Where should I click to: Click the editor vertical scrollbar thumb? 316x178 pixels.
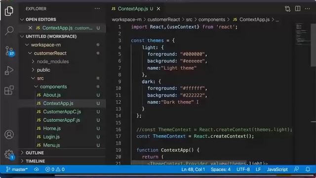(313, 44)
